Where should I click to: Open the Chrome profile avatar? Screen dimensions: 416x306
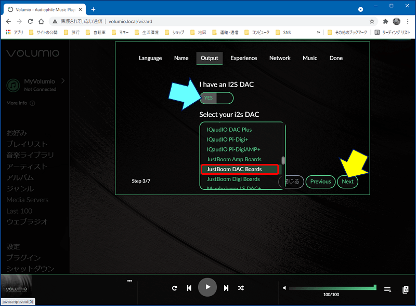[x=397, y=21]
